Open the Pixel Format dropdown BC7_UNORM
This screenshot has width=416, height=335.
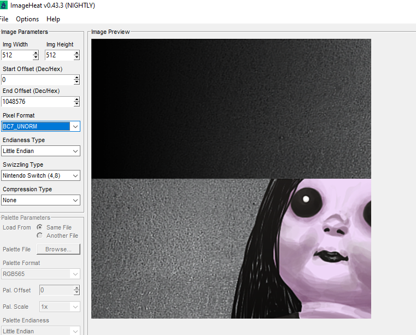tap(40, 126)
